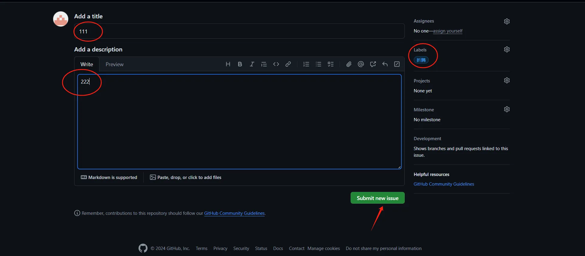Insert an unordered bullet list
This screenshot has width=585, height=256.
(x=318, y=64)
